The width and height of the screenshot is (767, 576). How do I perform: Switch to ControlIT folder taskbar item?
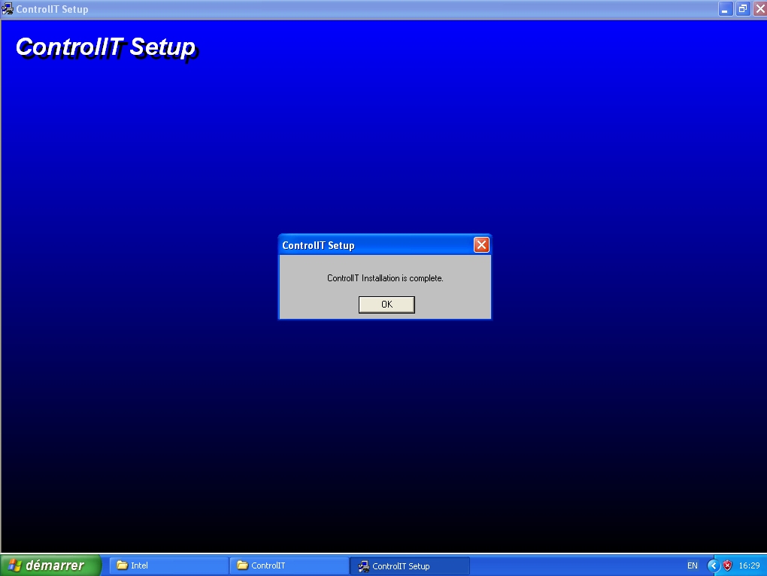pyautogui.click(x=289, y=565)
